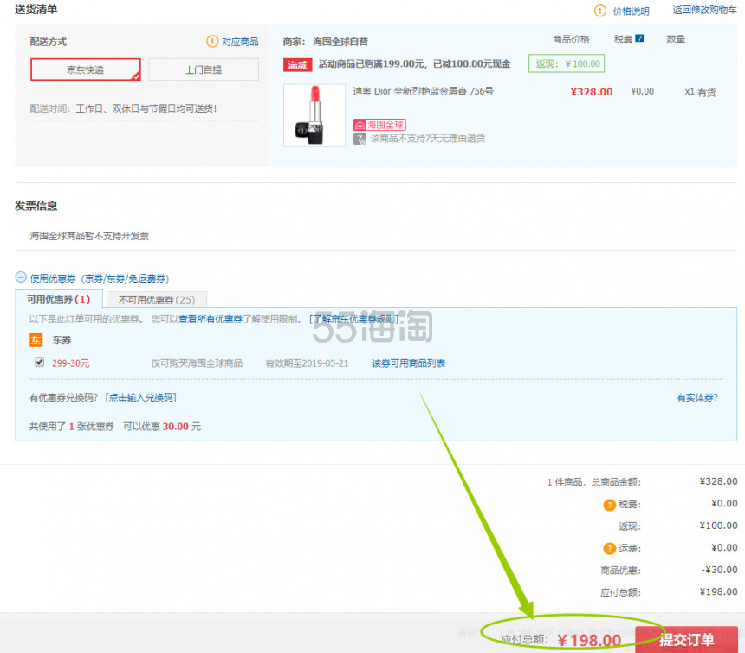Select 上门自提 pickup option

(204, 69)
